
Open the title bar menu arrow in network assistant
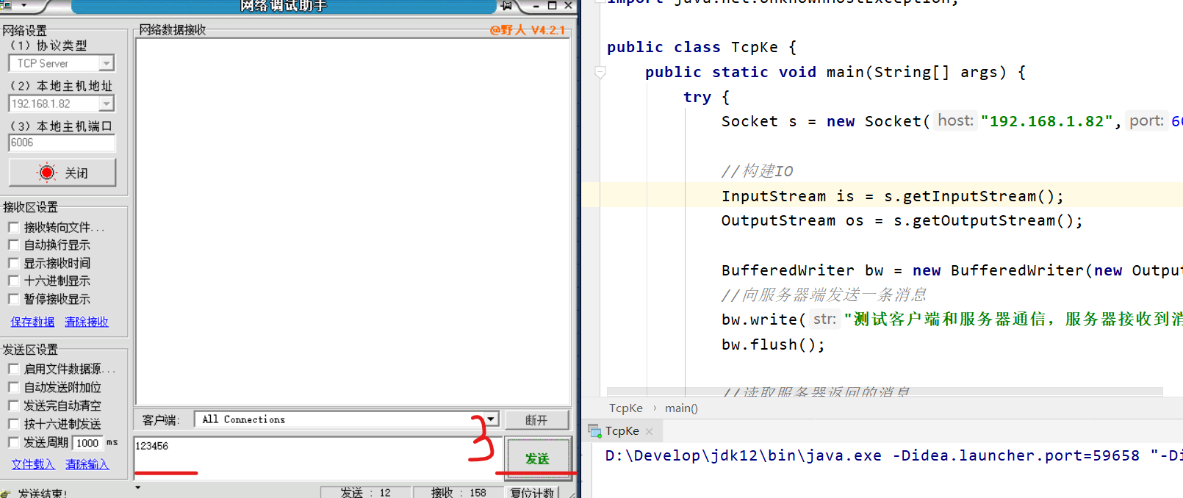coord(24,5)
